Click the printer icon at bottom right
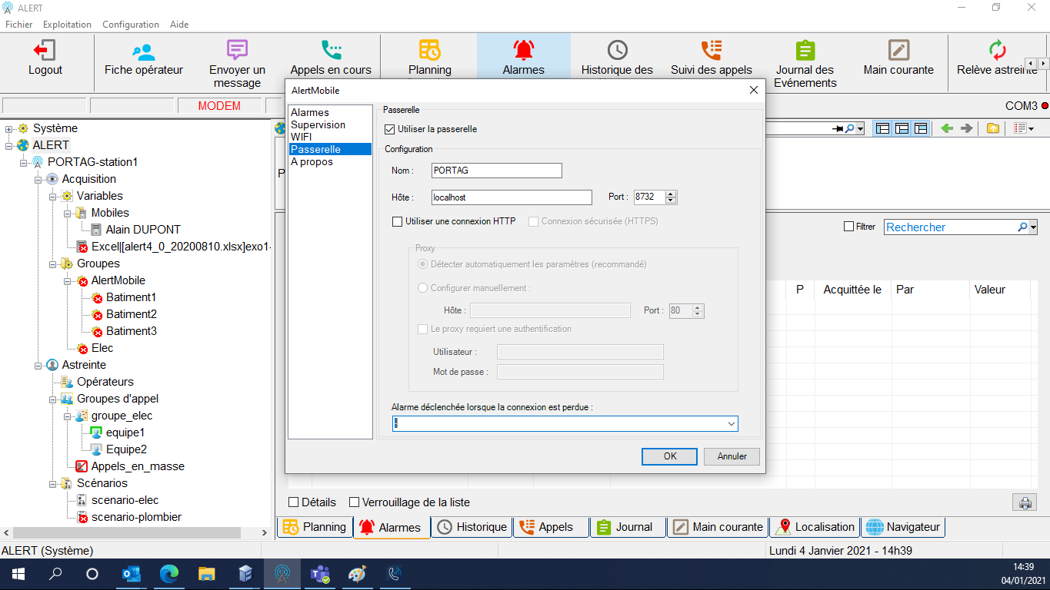 tap(1025, 503)
